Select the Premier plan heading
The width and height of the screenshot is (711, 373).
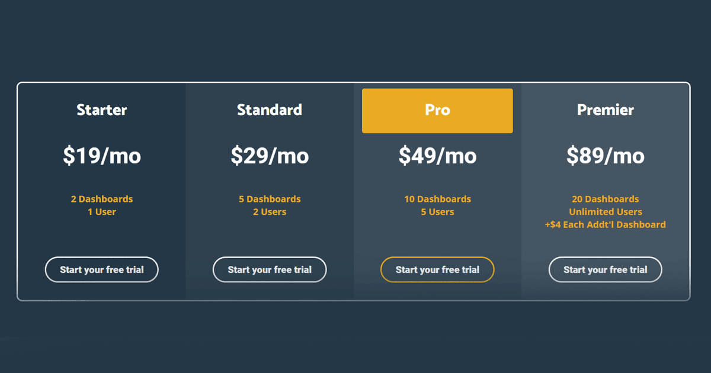click(606, 110)
